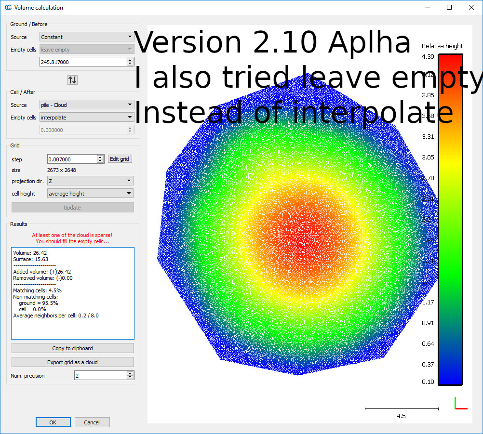Increase ground constant height with up arrow
Image resolution: width=483 pixels, height=434 pixels.
point(130,60)
